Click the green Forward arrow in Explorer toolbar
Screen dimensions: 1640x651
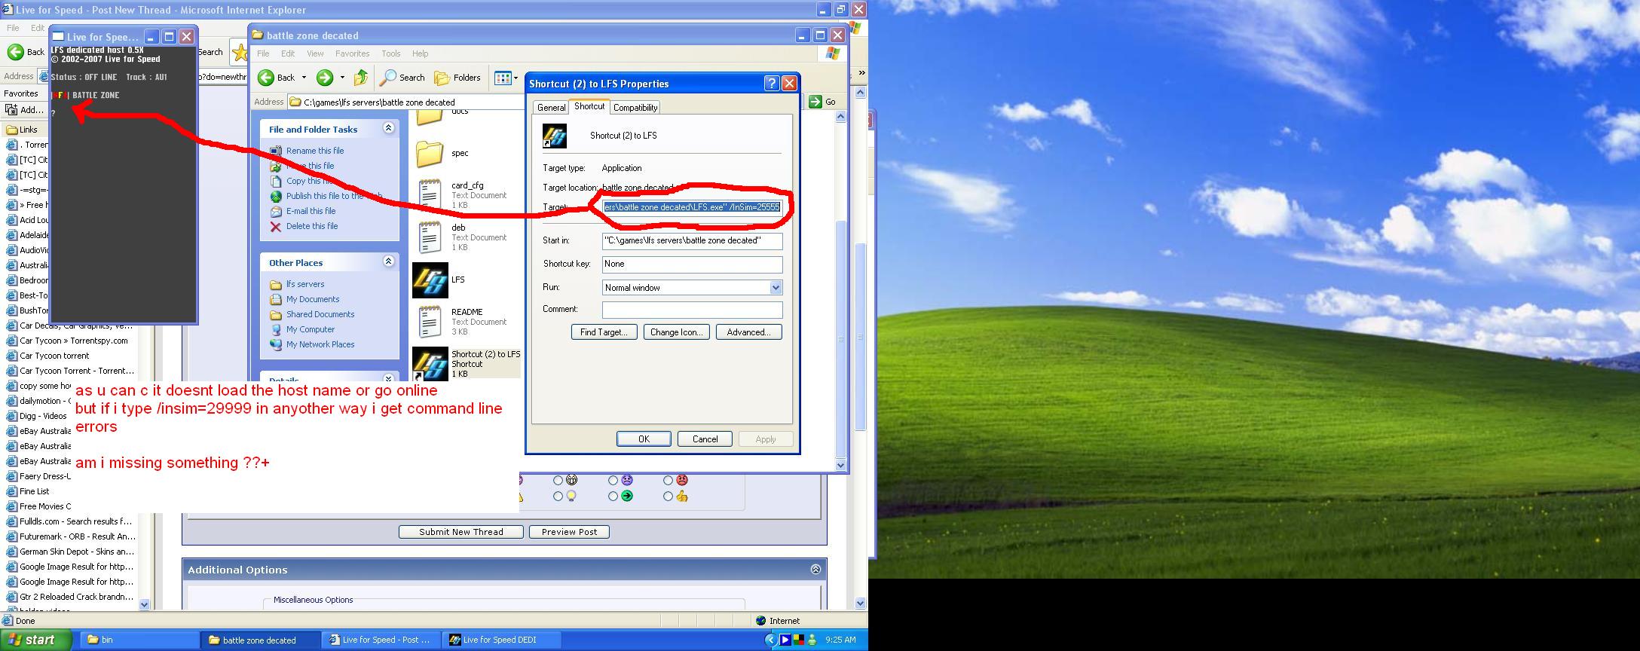click(324, 78)
